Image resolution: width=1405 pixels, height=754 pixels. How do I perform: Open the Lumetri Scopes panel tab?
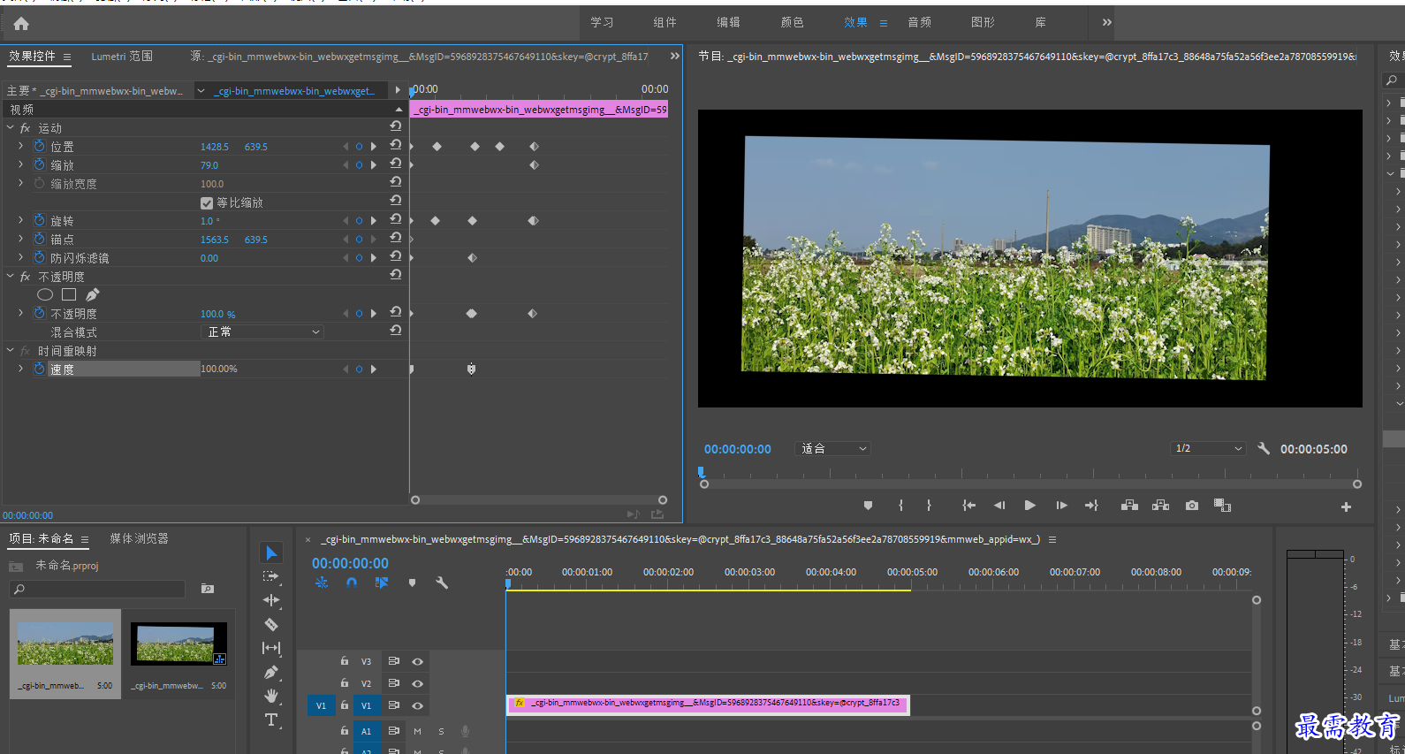122,56
